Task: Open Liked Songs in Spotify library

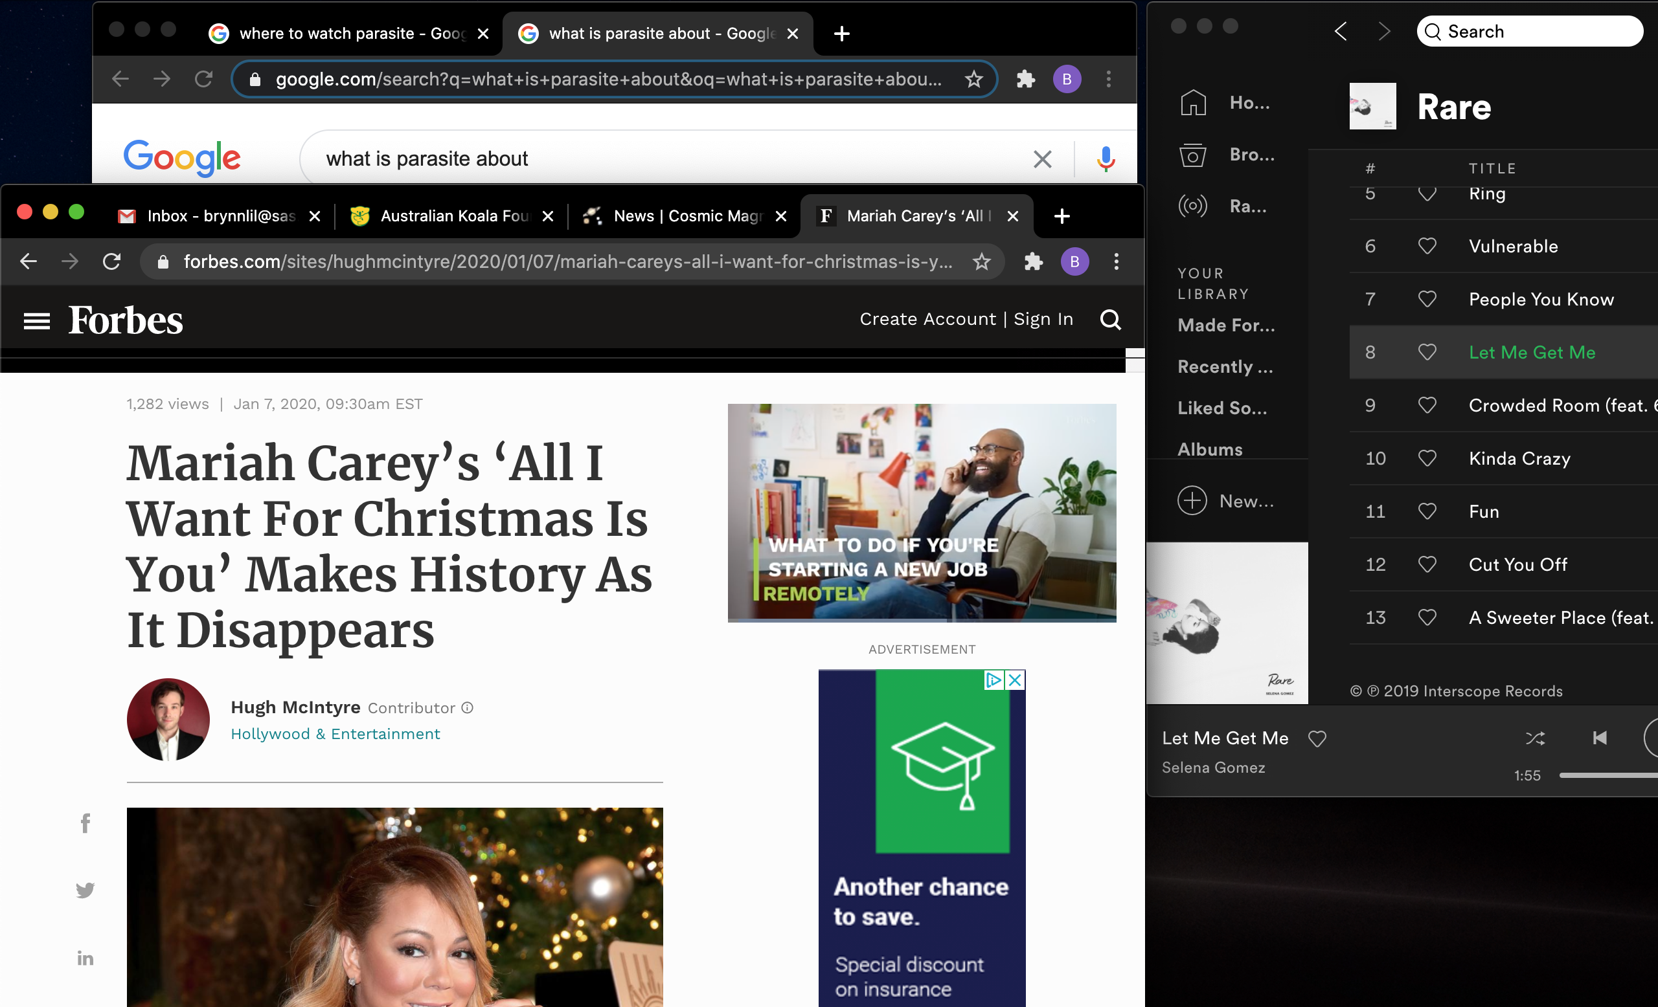Action: point(1222,408)
